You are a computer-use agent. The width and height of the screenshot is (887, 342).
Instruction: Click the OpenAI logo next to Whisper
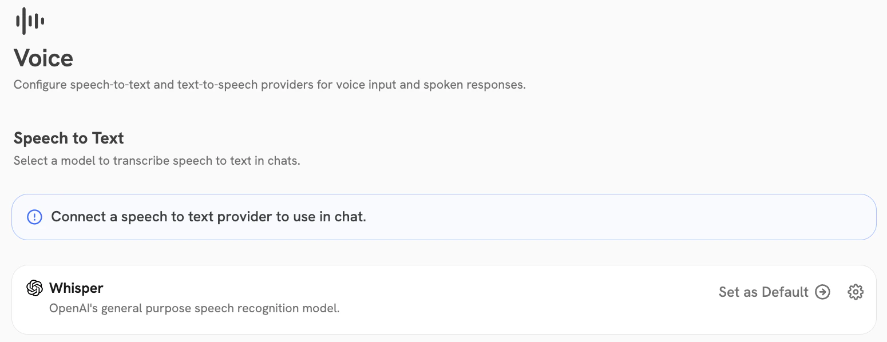tap(34, 288)
